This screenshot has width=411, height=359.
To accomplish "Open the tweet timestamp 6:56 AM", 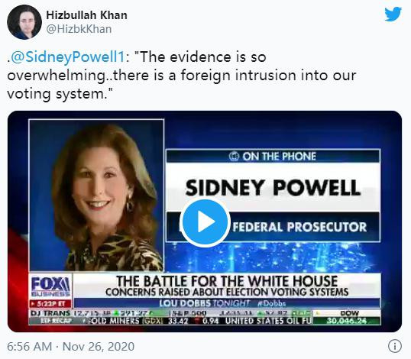I will 30,347.
